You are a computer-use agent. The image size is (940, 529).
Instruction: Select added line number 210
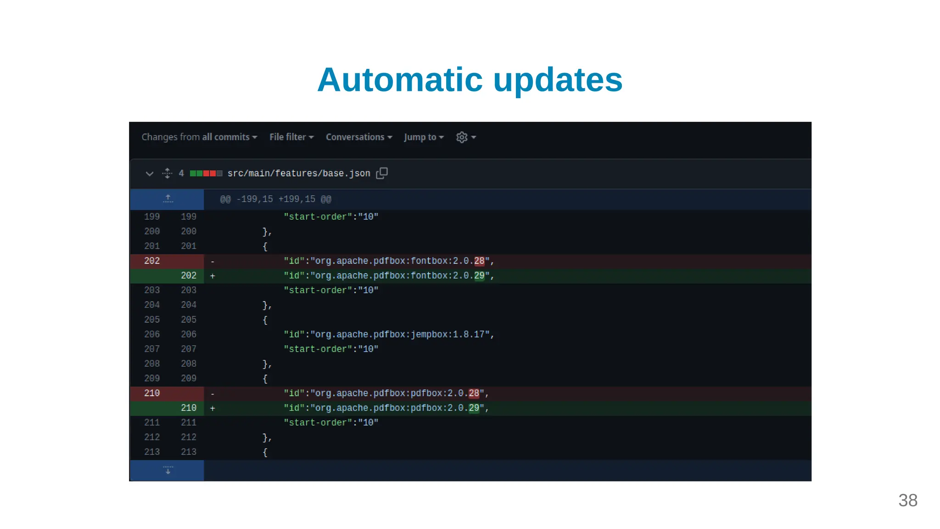coord(189,408)
